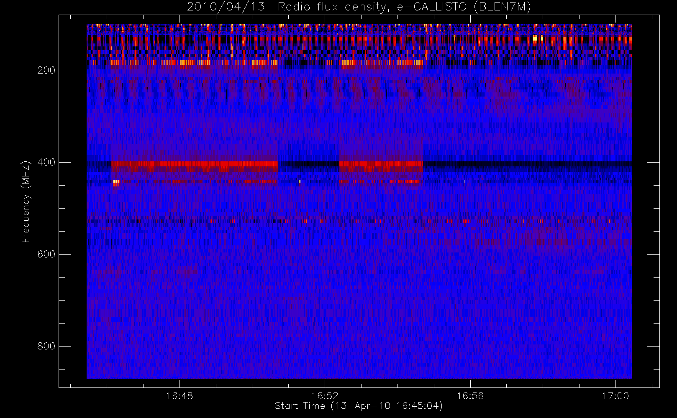Click the 'Start Time (13-Apr-10 16:45:04)' label
677x418 pixels.
tap(359, 406)
